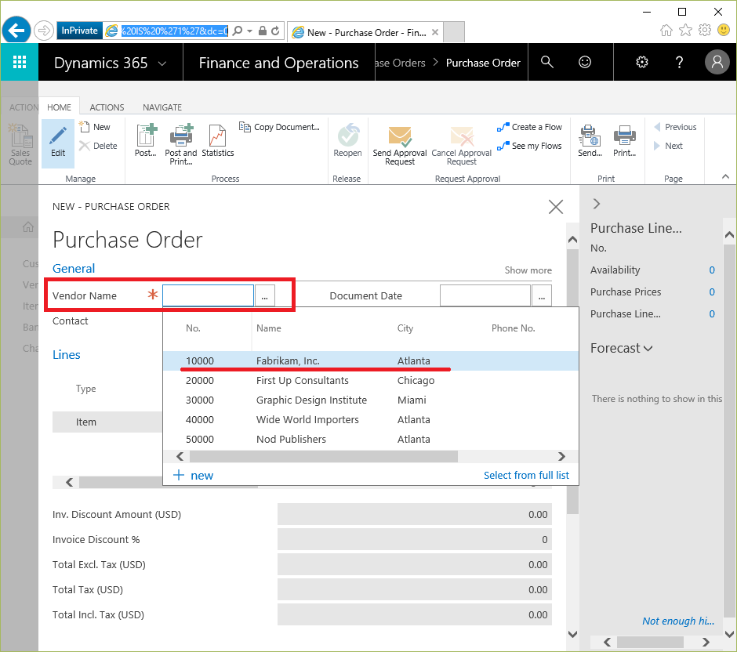Open Document Date picker ellipsis button
Image resolution: width=737 pixels, height=652 pixels.
coord(542,296)
